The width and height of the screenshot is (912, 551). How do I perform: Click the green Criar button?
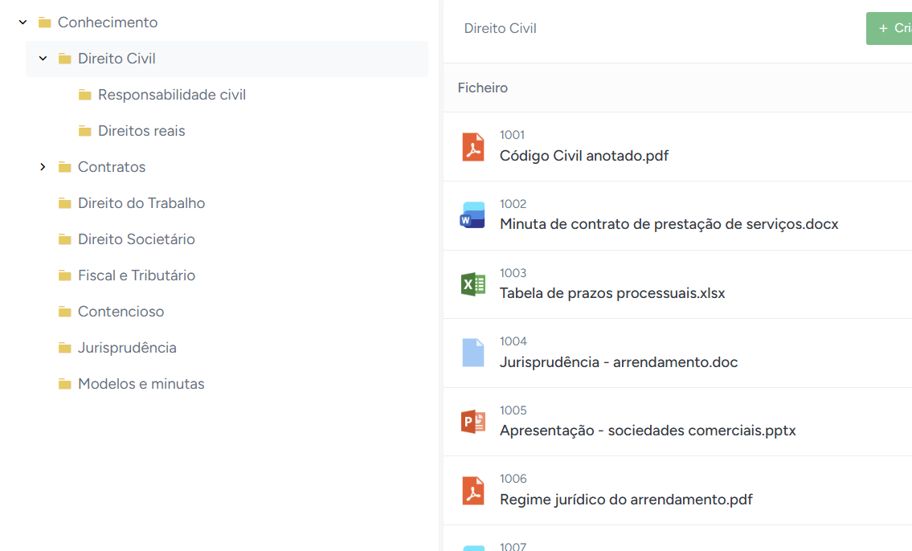click(x=890, y=28)
